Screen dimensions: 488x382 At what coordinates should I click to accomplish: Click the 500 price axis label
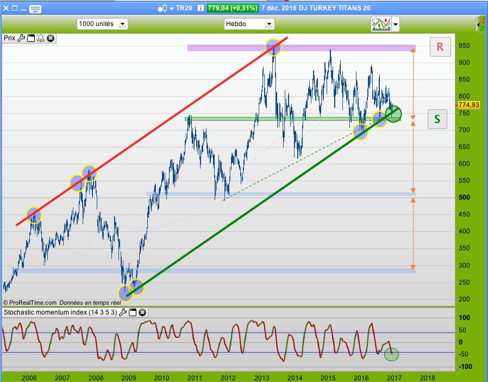point(464,197)
